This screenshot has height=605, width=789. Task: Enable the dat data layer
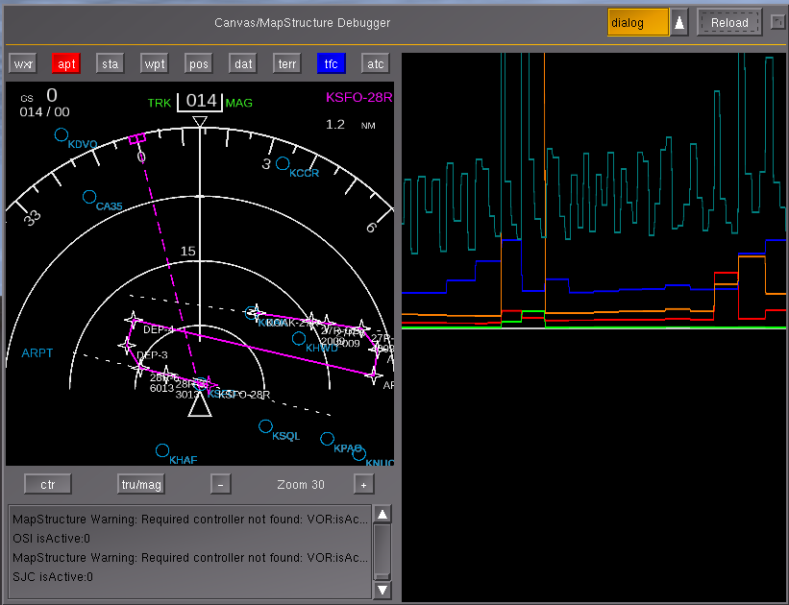pyautogui.click(x=243, y=64)
